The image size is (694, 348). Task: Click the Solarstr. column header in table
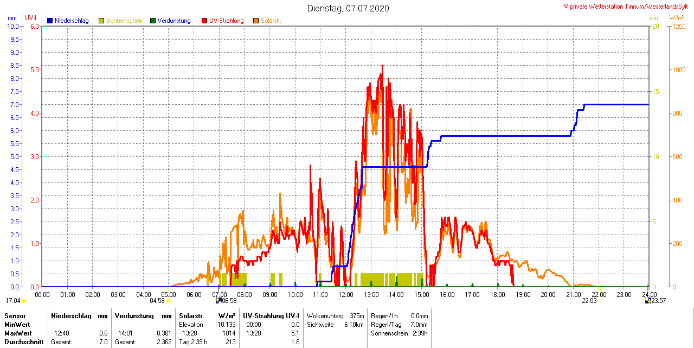coord(191,315)
